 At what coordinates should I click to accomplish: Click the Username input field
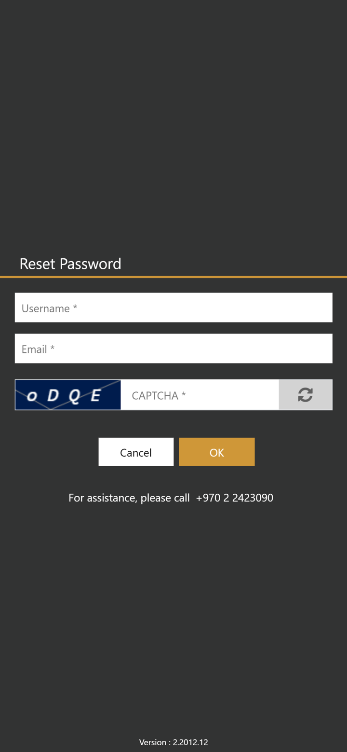click(x=173, y=307)
